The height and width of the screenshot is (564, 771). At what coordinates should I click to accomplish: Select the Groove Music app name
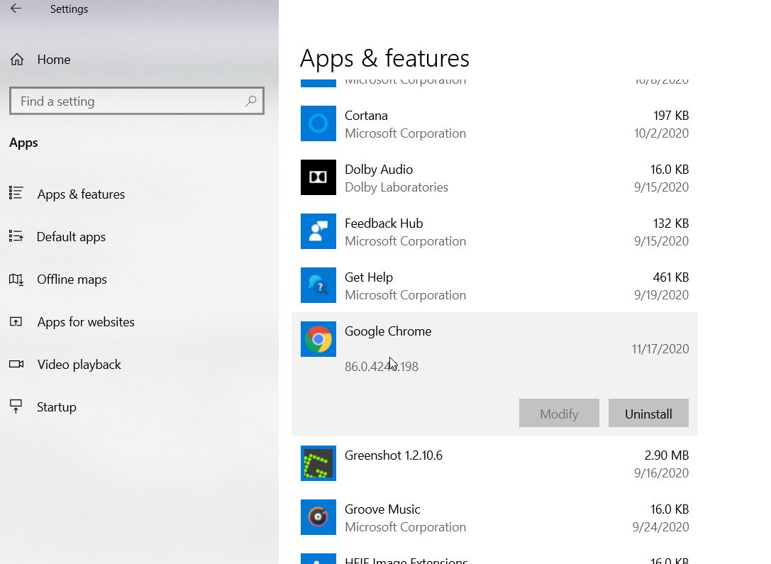tap(382, 509)
